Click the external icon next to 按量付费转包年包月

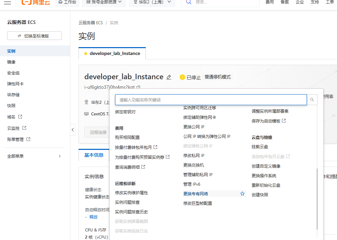coord(155,147)
